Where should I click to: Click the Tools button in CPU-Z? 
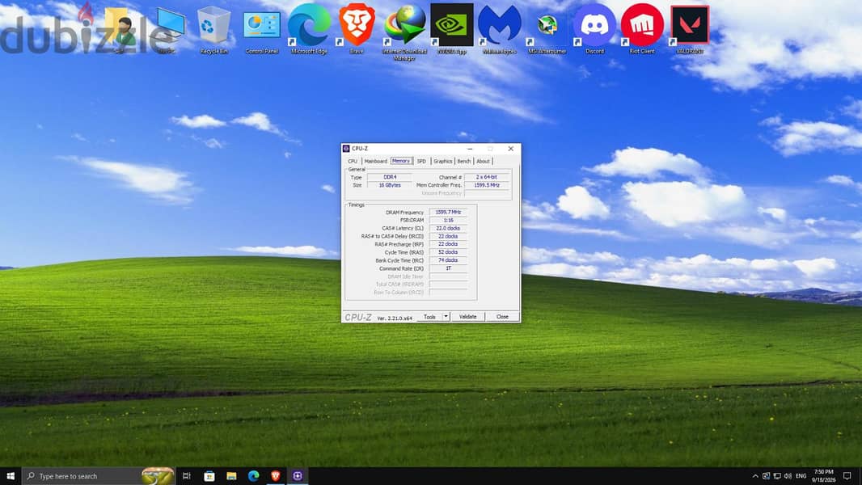(429, 317)
